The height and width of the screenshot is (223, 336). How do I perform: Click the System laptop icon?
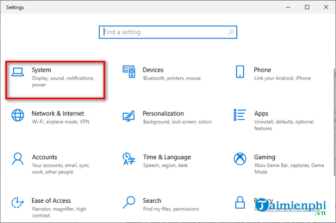click(x=18, y=71)
